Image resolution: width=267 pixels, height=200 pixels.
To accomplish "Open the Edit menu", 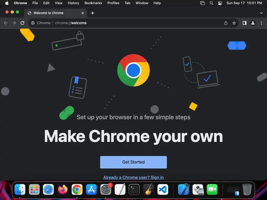I will [46, 3].
